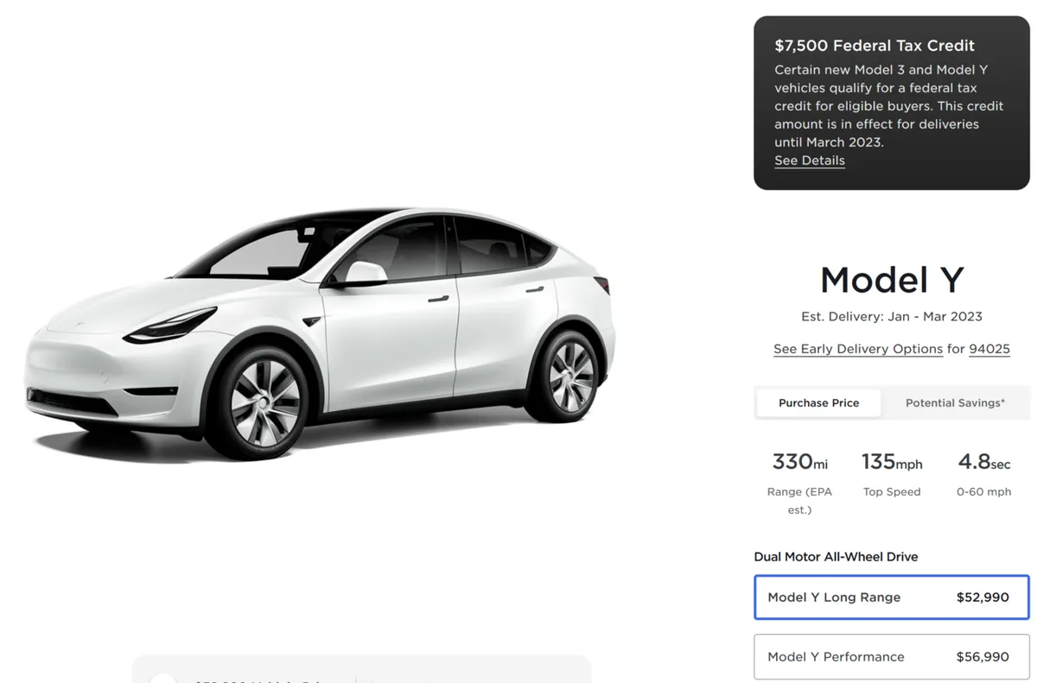Click the car's side mirror
Viewport: 1037px width, 683px height.
(x=364, y=273)
